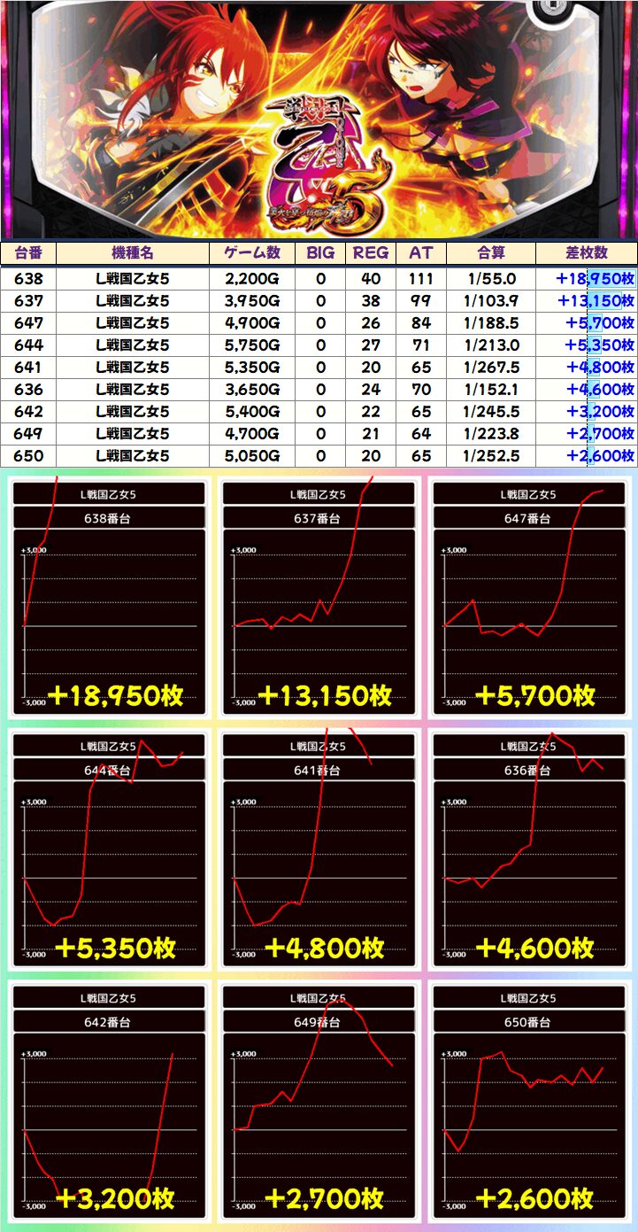Select the ゲーム数 column header

253,252
